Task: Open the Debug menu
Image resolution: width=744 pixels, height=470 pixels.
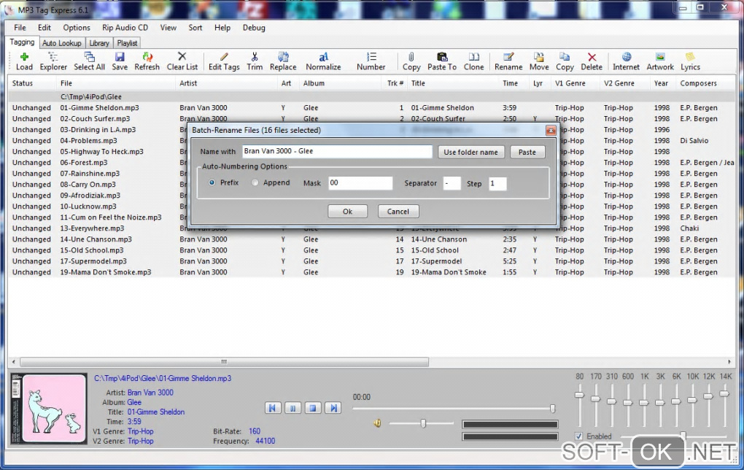Action: point(254,28)
